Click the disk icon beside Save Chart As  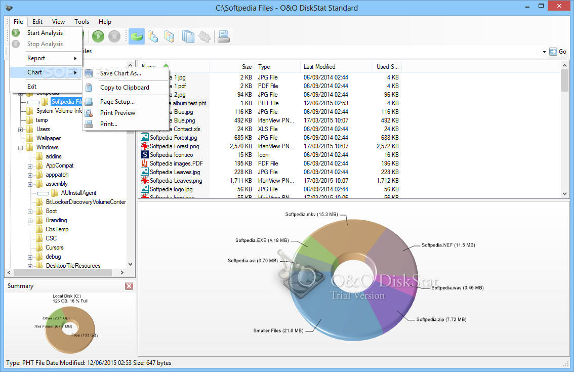click(89, 73)
